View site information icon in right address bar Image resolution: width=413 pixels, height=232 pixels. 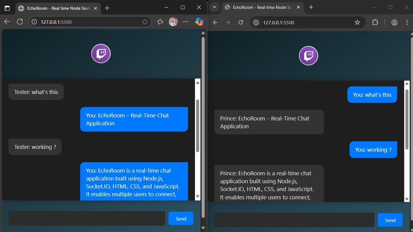pos(256,22)
